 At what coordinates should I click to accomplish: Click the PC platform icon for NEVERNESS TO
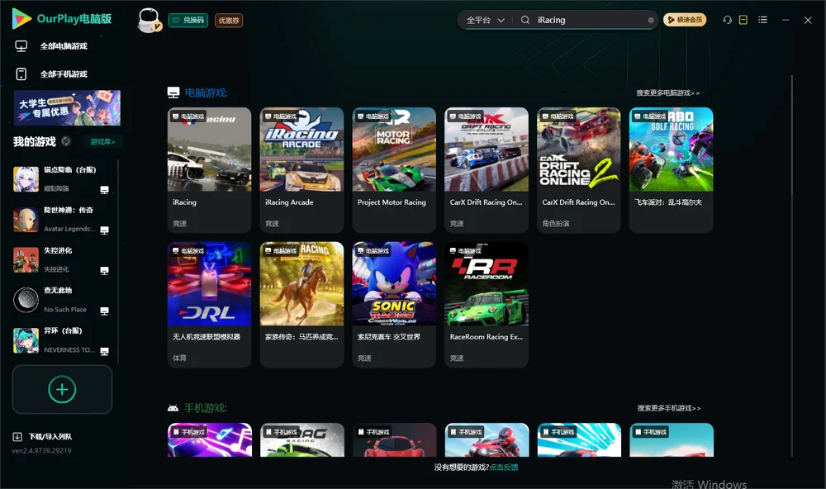click(104, 351)
